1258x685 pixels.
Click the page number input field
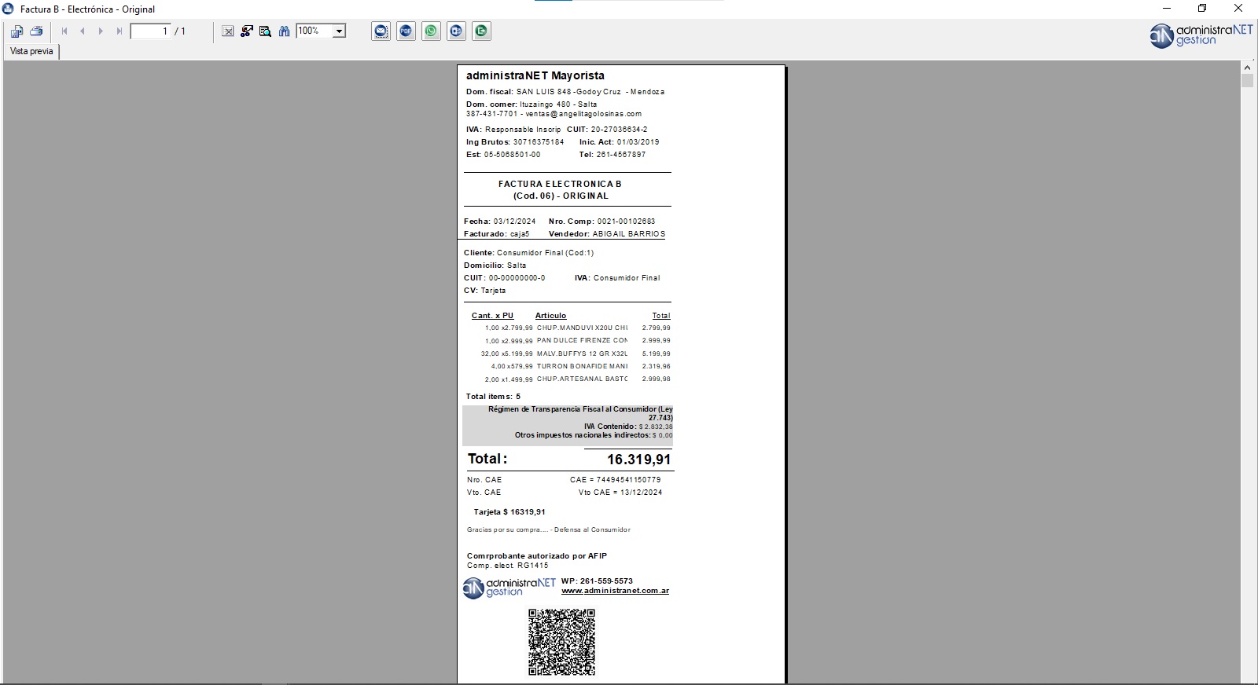[x=150, y=31]
